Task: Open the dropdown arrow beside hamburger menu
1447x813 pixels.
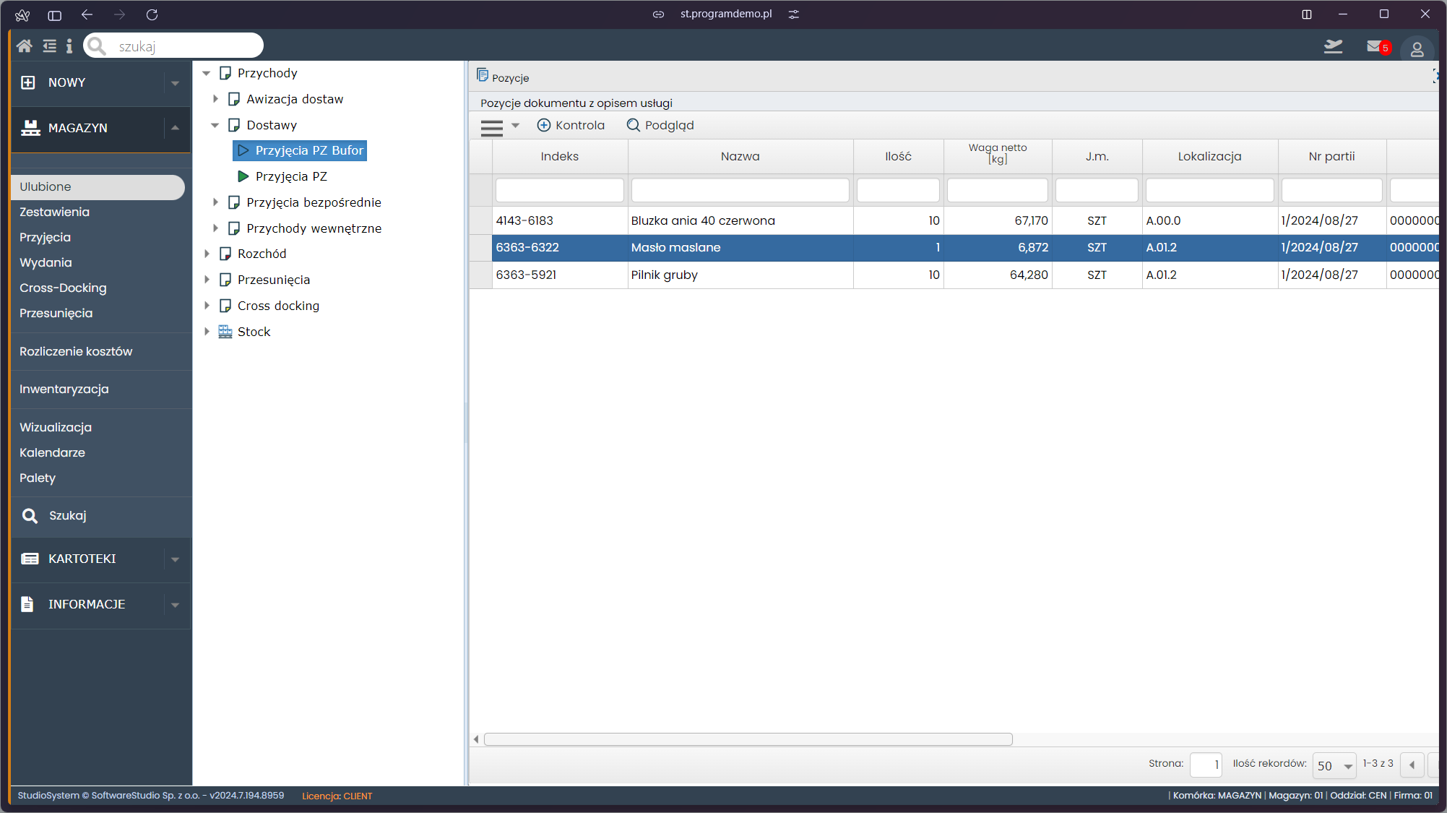Action: coord(515,126)
